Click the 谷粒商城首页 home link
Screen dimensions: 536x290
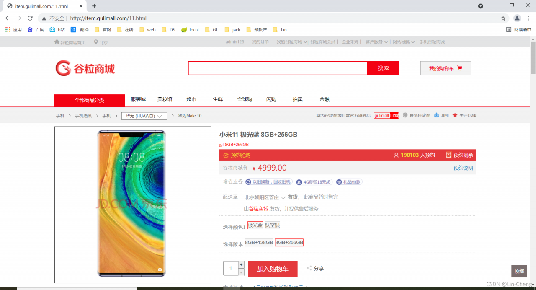click(70, 42)
